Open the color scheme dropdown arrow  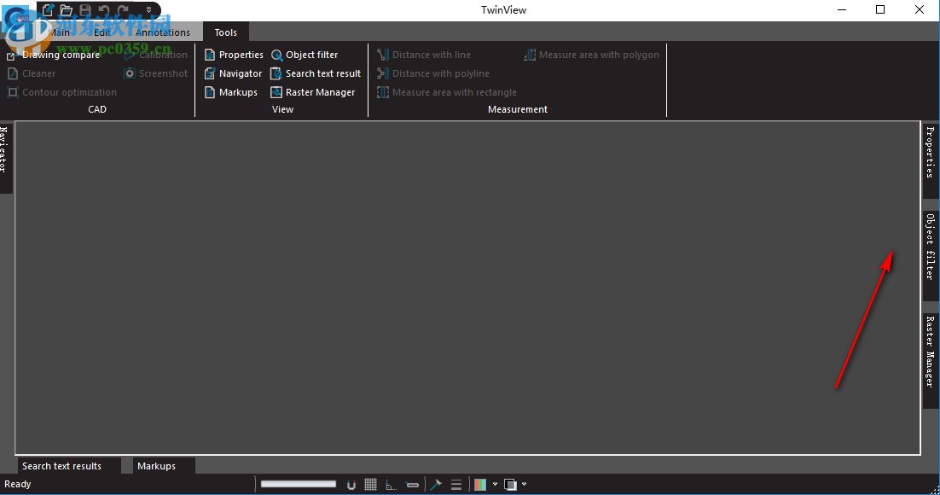pos(496,484)
